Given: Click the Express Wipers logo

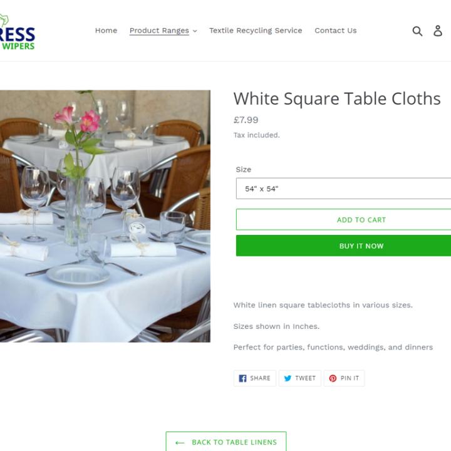Looking at the screenshot, I should click(x=18, y=32).
